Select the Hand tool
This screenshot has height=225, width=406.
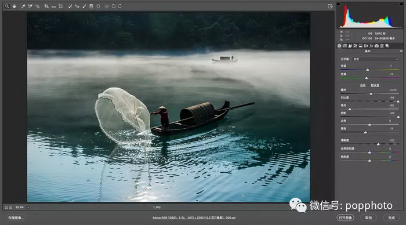point(14,6)
